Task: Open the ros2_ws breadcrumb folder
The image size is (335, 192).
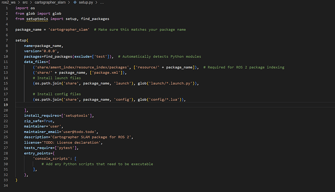Action: pos(9,2)
